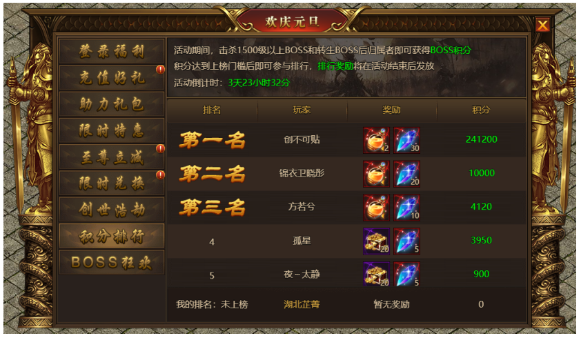
Task: Click first place orange potion reward icon
Action: 376,140
